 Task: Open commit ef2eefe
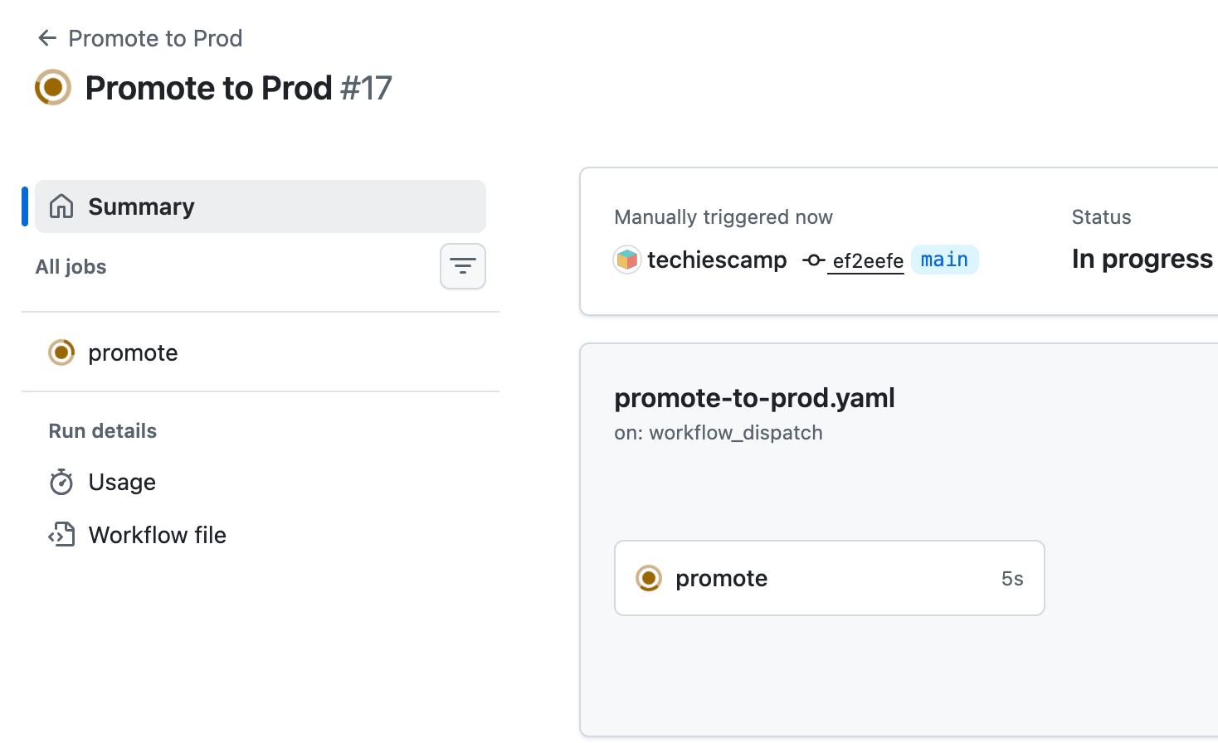click(865, 261)
